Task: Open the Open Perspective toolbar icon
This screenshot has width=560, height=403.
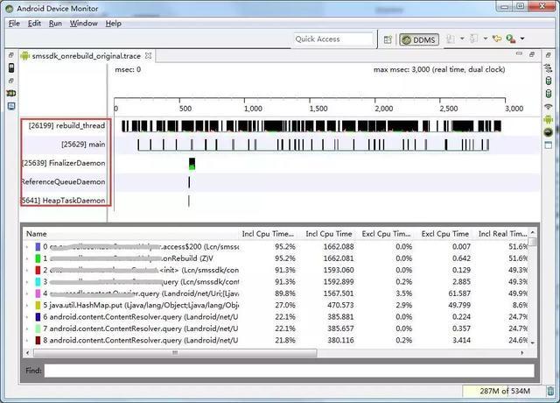Action: coord(388,39)
